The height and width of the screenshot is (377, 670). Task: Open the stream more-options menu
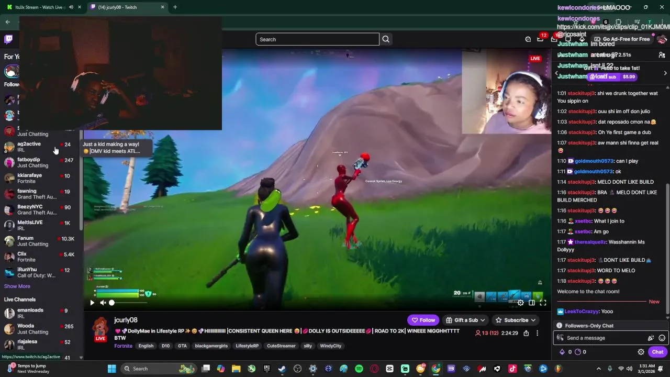537,333
